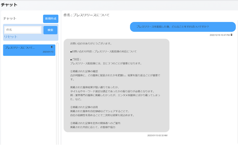Click the チャット sidebar panel heading
The image size is (238, 145).
pyautogui.click(x=10, y=19)
